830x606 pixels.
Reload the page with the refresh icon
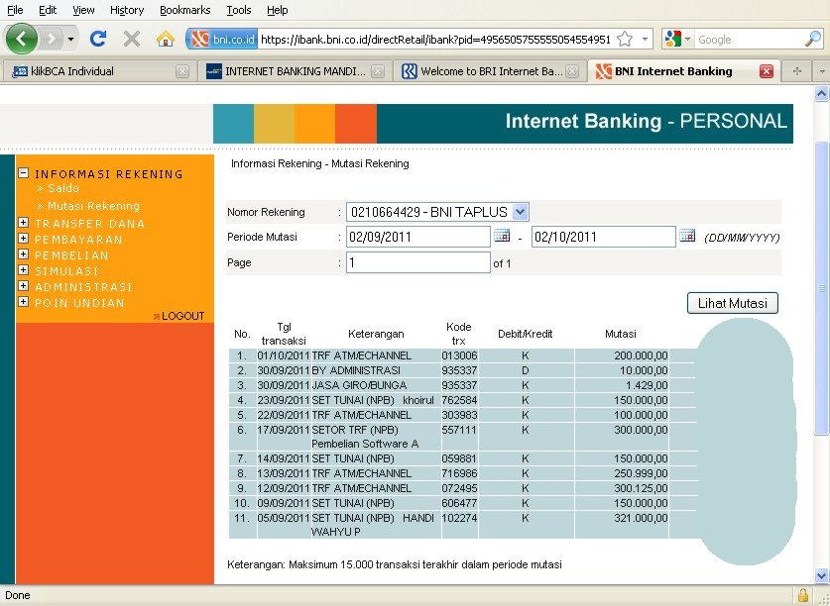click(x=98, y=39)
